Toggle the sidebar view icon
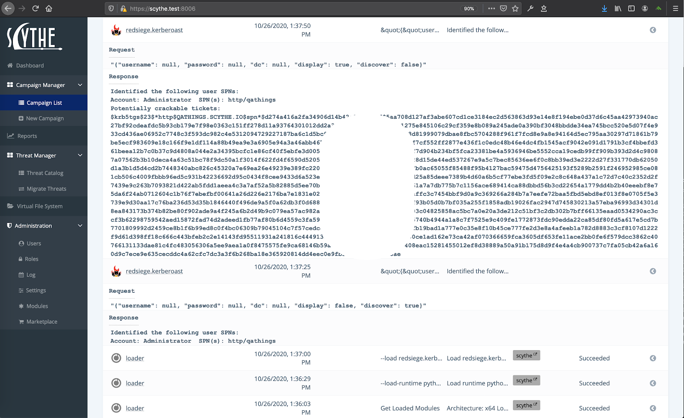The image size is (684, 418). click(x=631, y=9)
